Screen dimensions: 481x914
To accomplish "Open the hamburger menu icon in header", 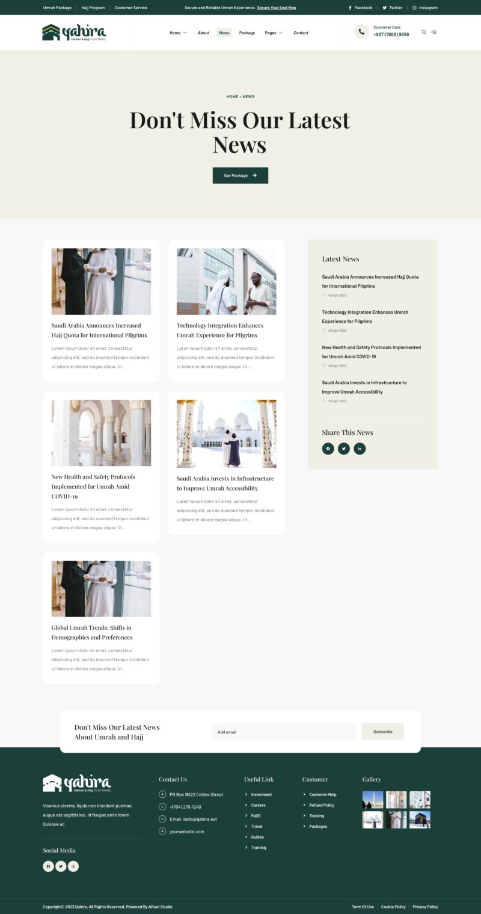I will 434,33.
